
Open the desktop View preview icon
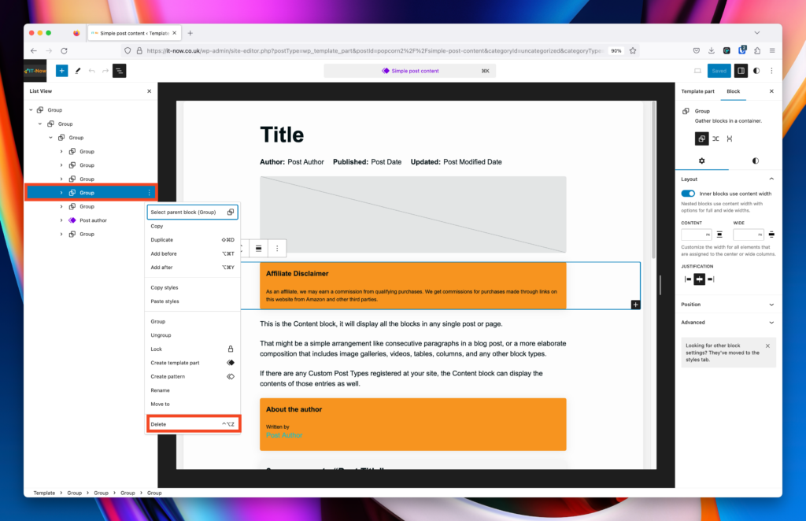tap(697, 71)
